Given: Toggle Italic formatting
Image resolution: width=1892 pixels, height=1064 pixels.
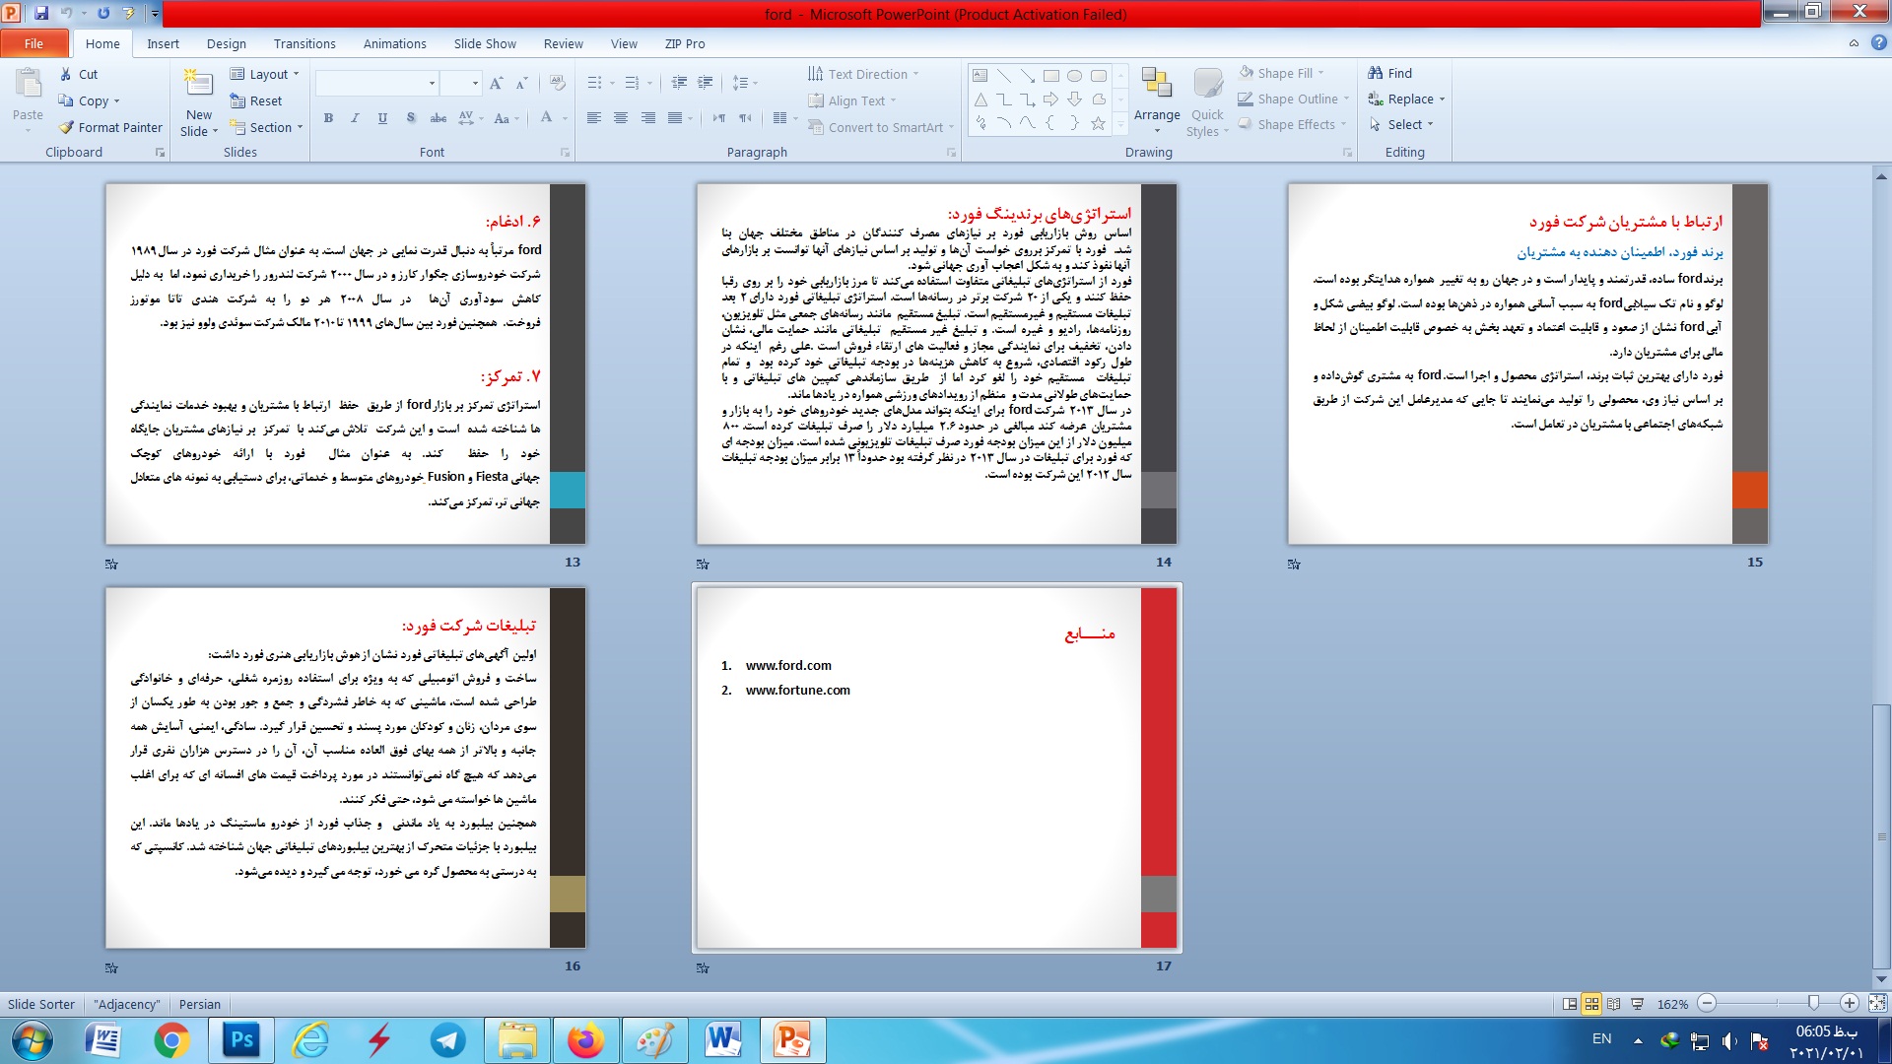Looking at the screenshot, I should point(355,118).
